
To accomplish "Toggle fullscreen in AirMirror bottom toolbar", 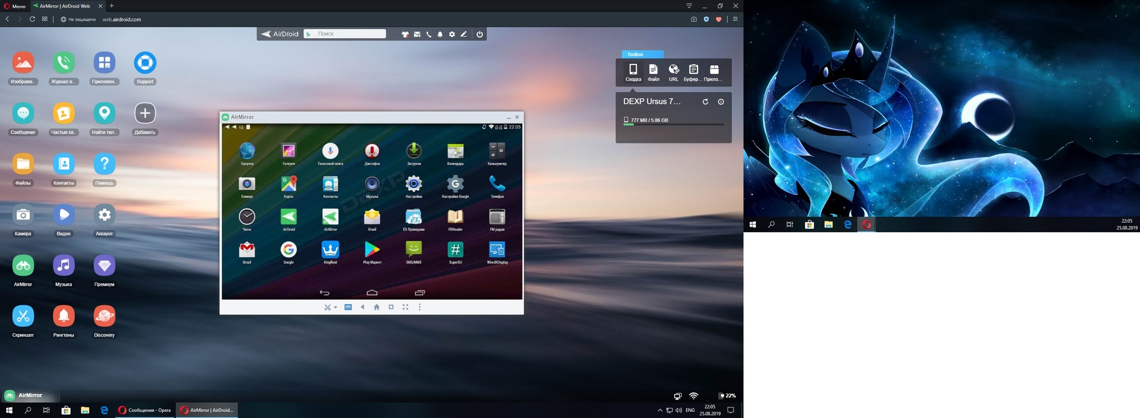I will coord(405,307).
